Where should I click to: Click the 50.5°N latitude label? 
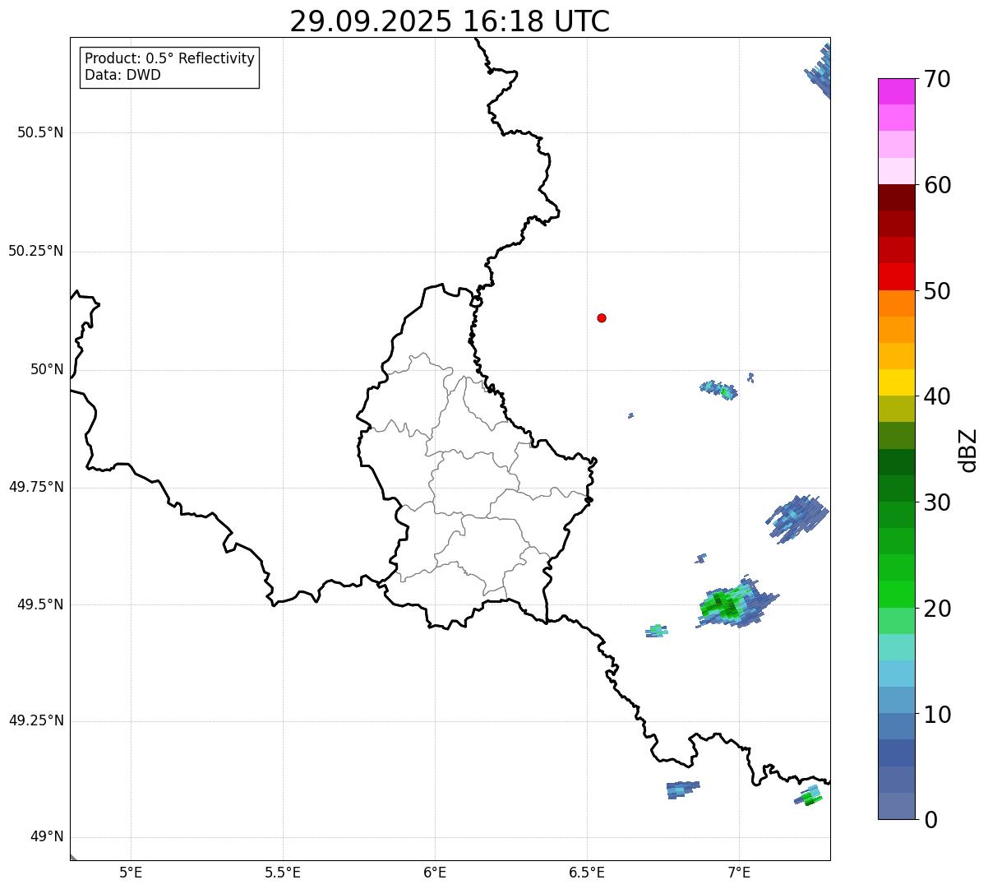(x=40, y=132)
